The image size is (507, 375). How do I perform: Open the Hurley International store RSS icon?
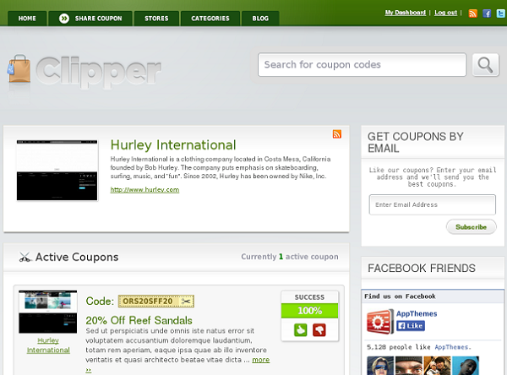pyautogui.click(x=337, y=133)
